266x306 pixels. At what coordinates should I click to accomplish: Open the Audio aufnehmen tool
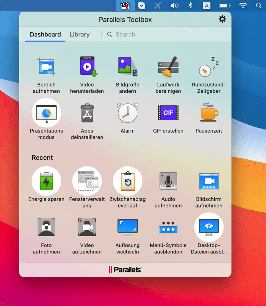(x=168, y=181)
